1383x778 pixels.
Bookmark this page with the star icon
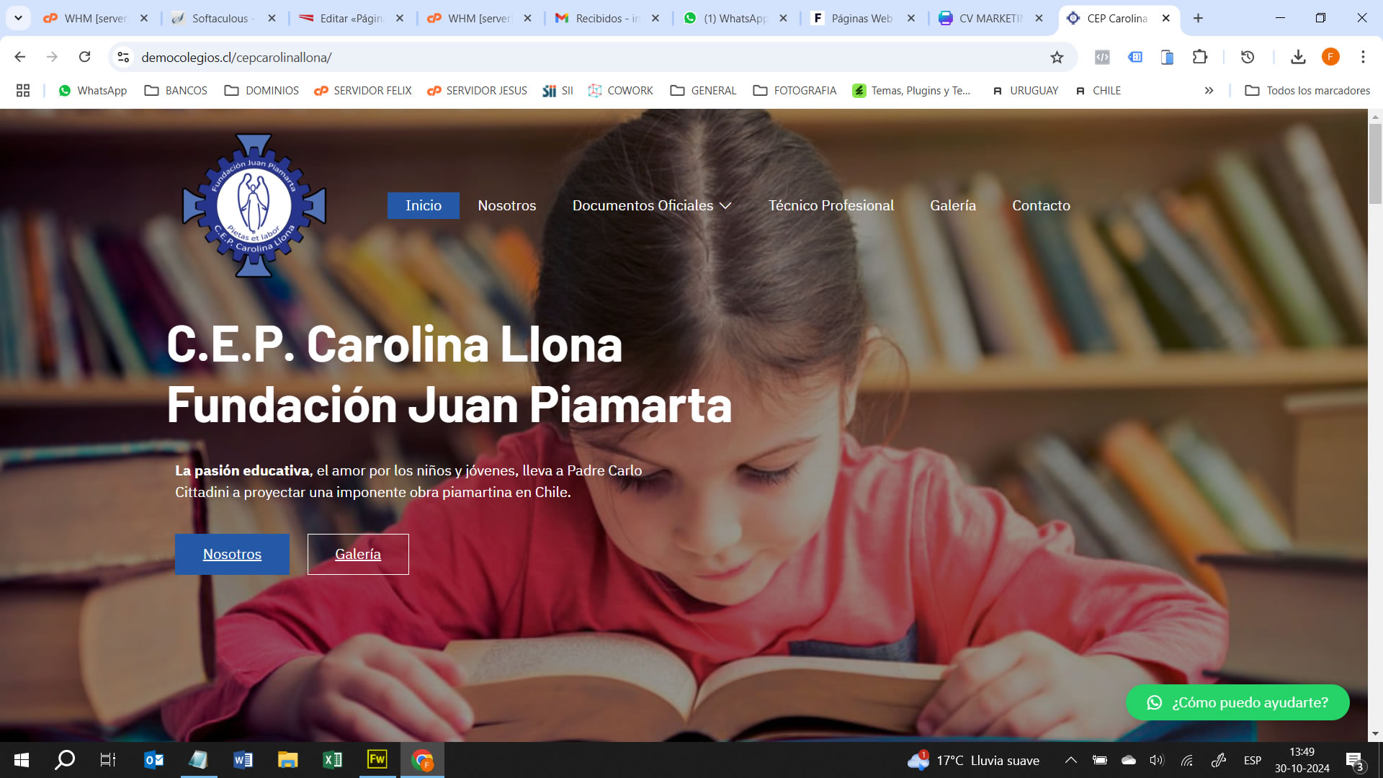[x=1057, y=58]
